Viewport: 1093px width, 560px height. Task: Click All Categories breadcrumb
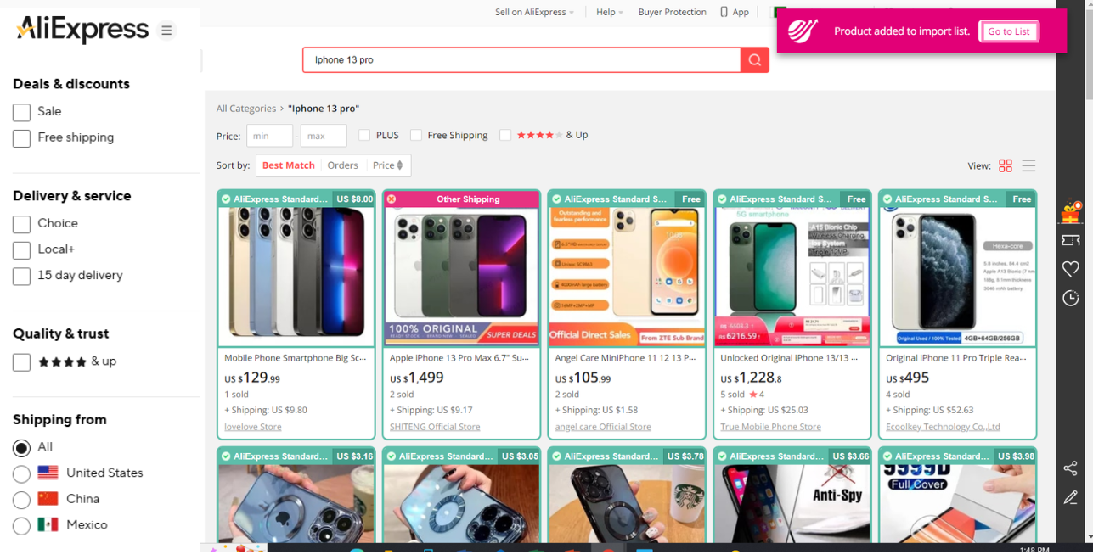(246, 109)
